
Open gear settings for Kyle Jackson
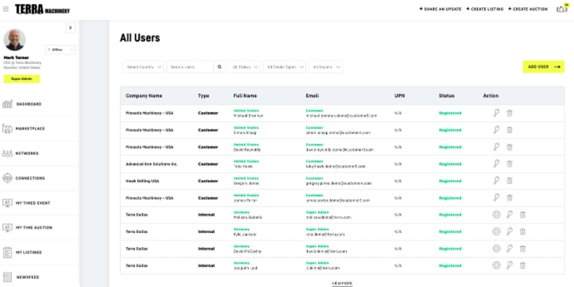(x=497, y=232)
